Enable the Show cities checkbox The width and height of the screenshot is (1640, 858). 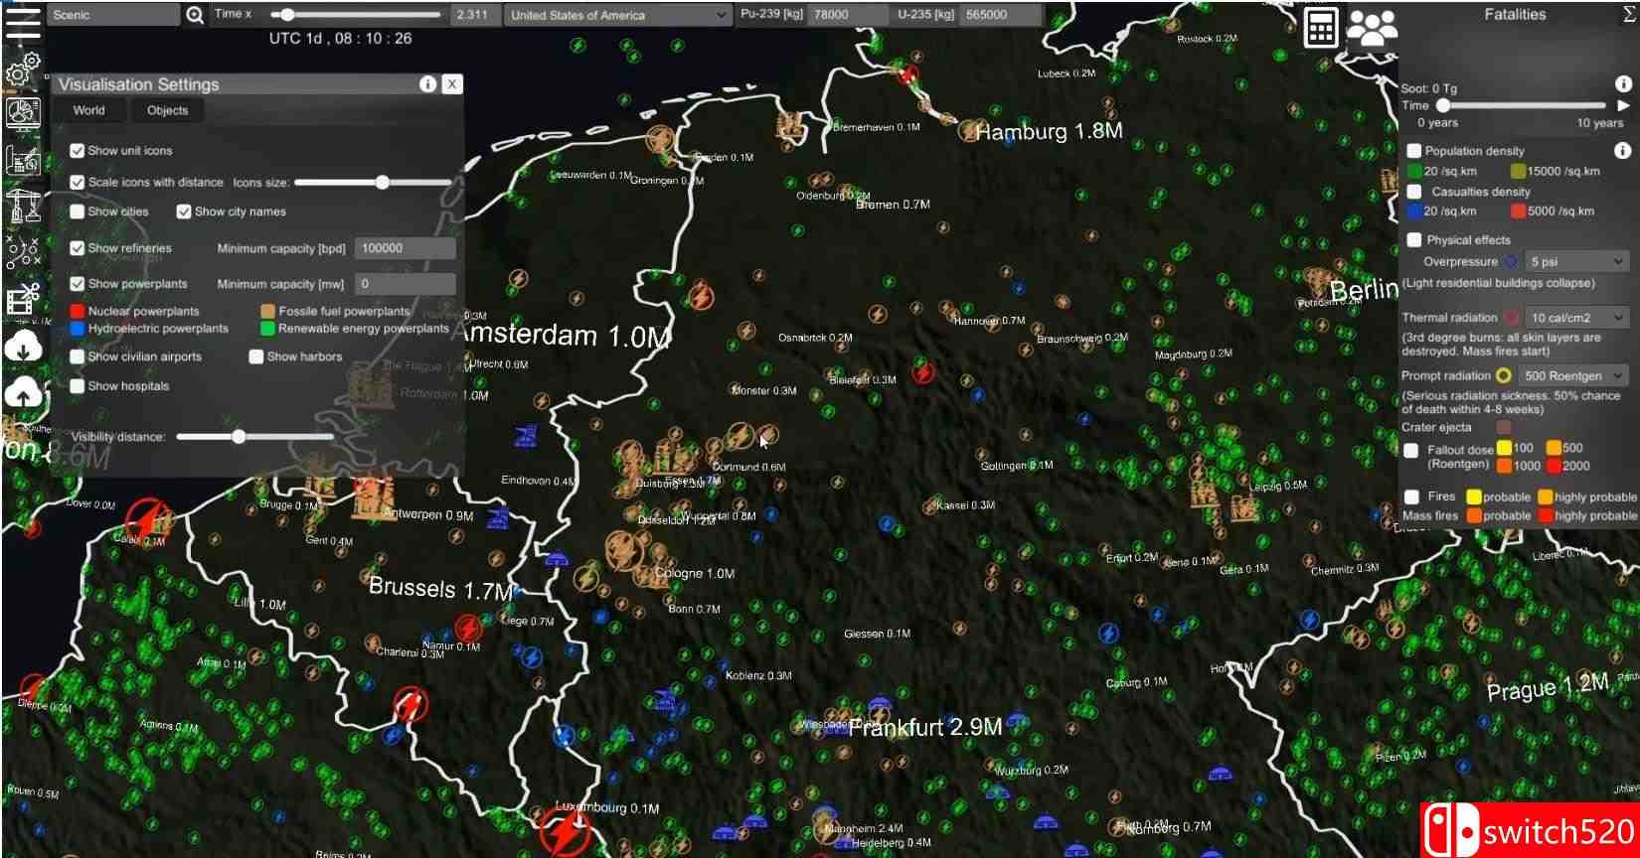[78, 212]
